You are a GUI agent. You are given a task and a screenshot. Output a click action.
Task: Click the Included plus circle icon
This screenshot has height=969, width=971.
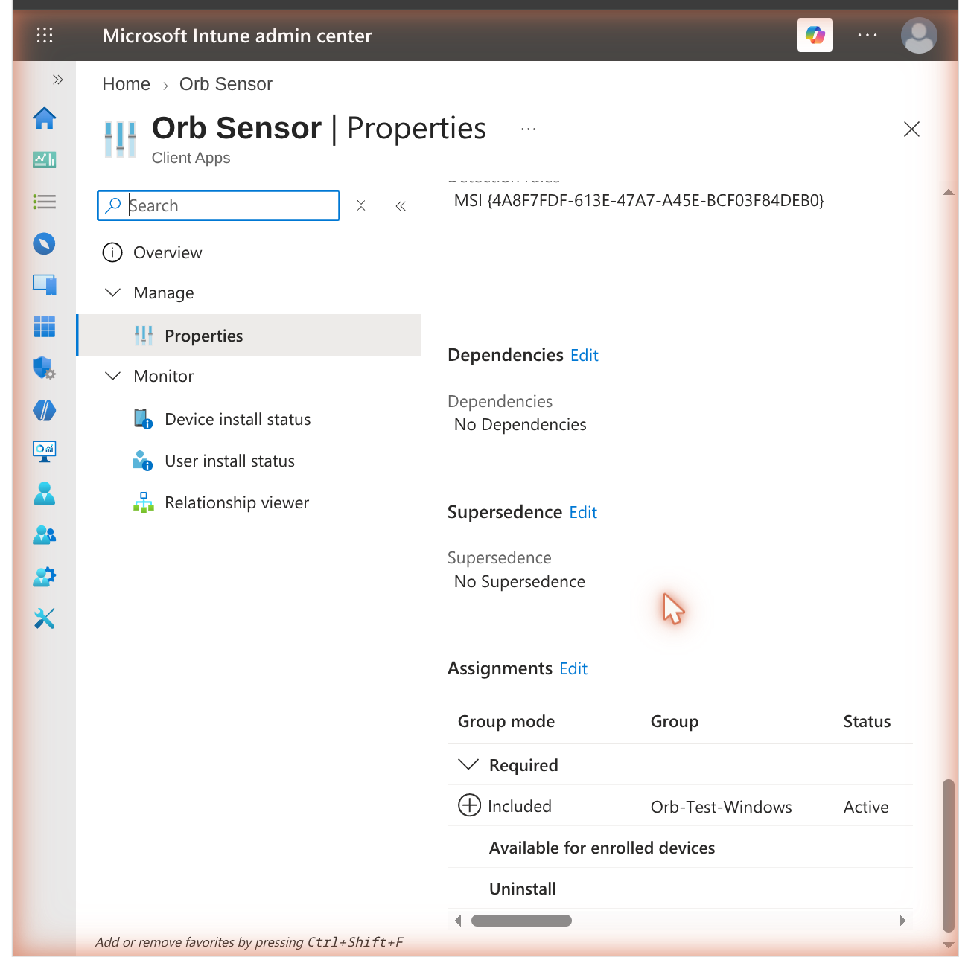pos(469,805)
